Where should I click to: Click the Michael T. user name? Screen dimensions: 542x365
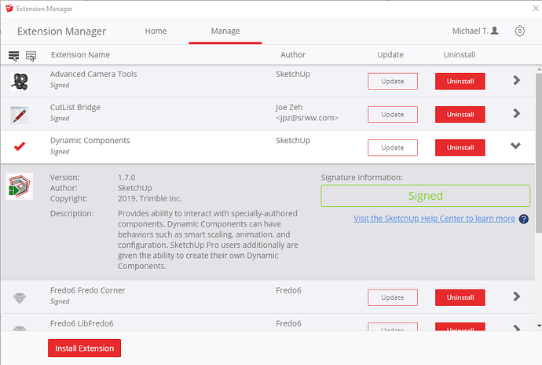[x=470, y=31]
